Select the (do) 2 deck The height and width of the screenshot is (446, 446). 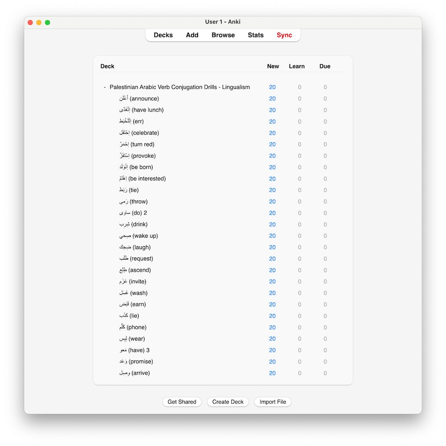(x=133, y=213)
